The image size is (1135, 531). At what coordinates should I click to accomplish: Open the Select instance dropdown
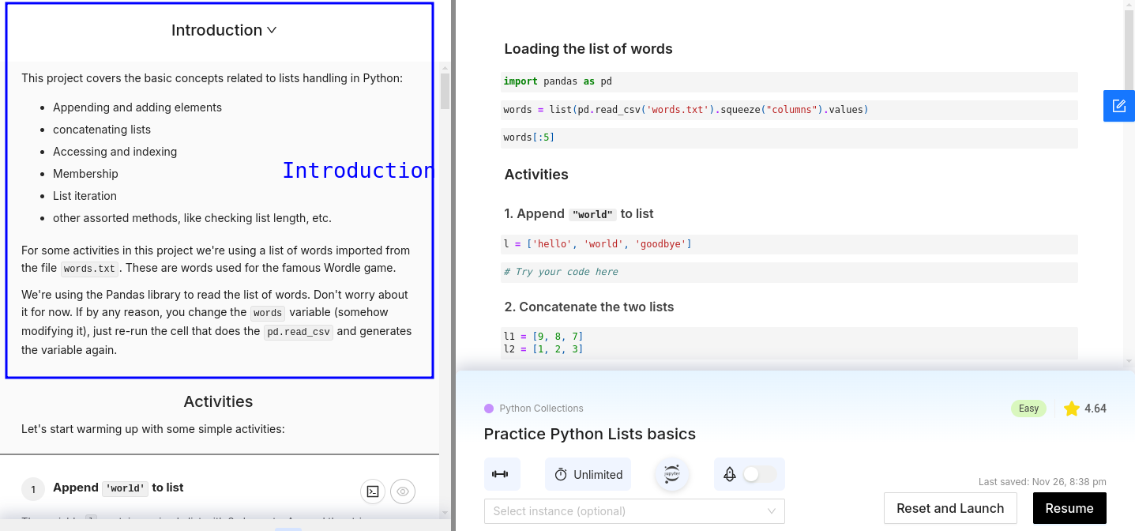[x=634, y=511]
